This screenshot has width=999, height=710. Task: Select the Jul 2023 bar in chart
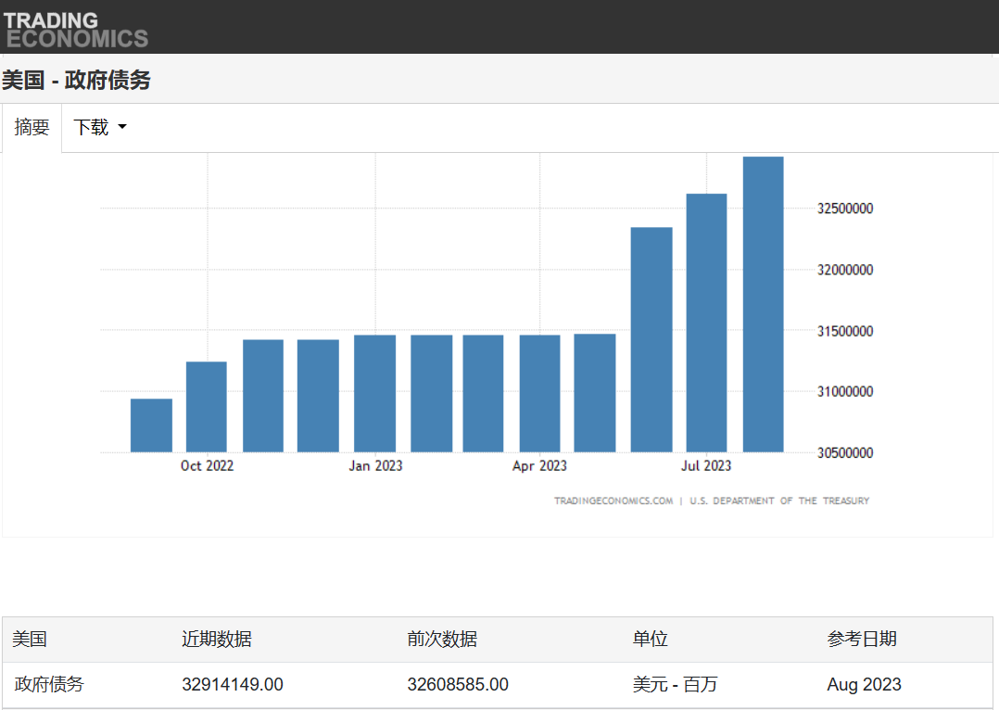tap(706, 323)
